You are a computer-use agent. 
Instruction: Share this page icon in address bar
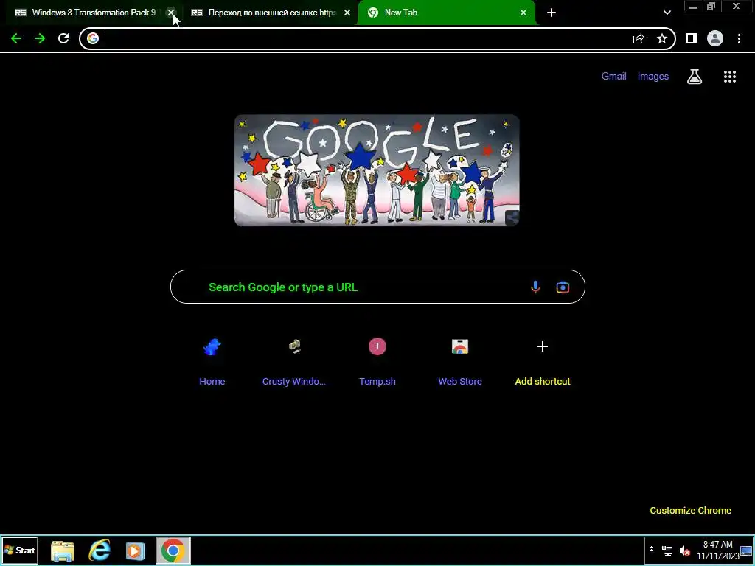[x=639, y=38]
